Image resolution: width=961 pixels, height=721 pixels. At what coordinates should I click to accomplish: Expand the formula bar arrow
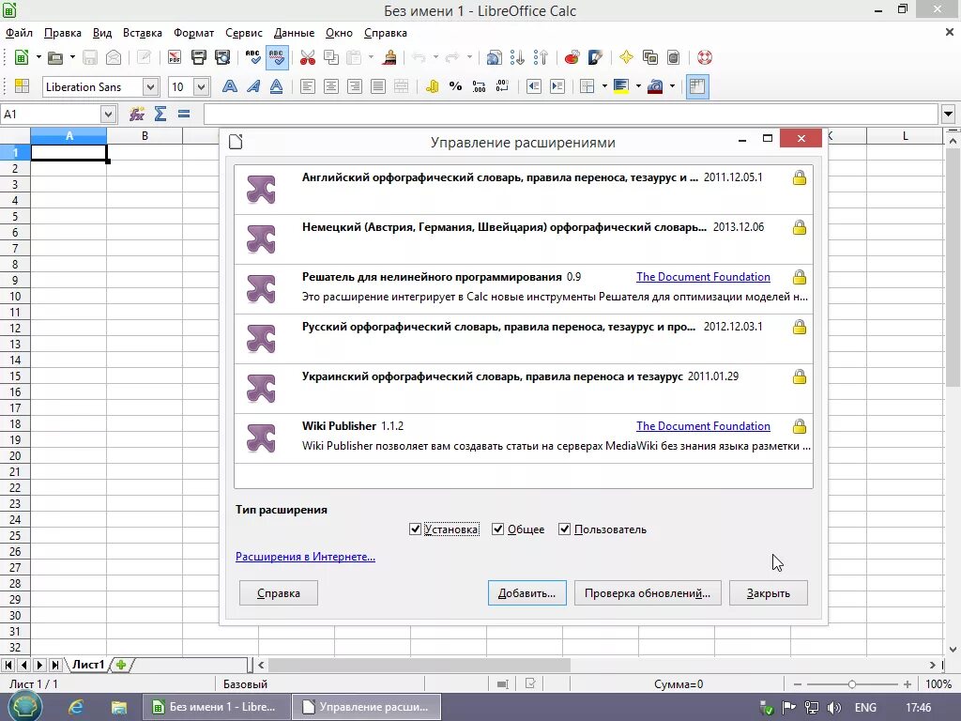[x=949, y=114]
